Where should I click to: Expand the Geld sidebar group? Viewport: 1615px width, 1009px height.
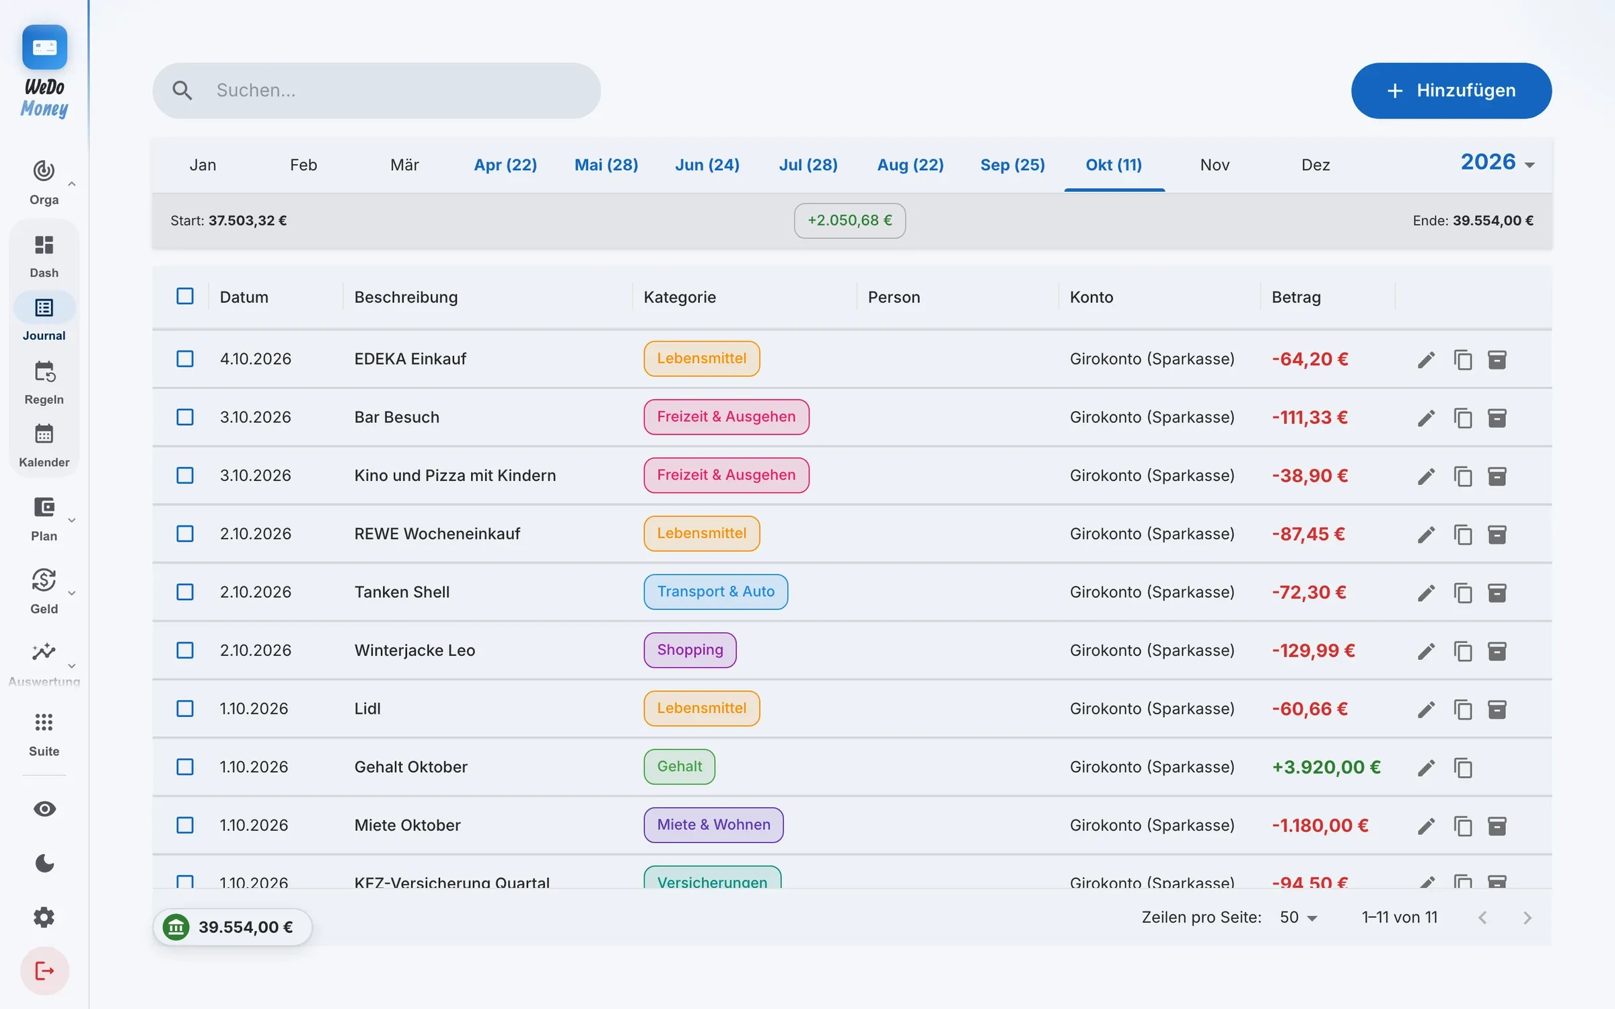(x=71, y=593)
